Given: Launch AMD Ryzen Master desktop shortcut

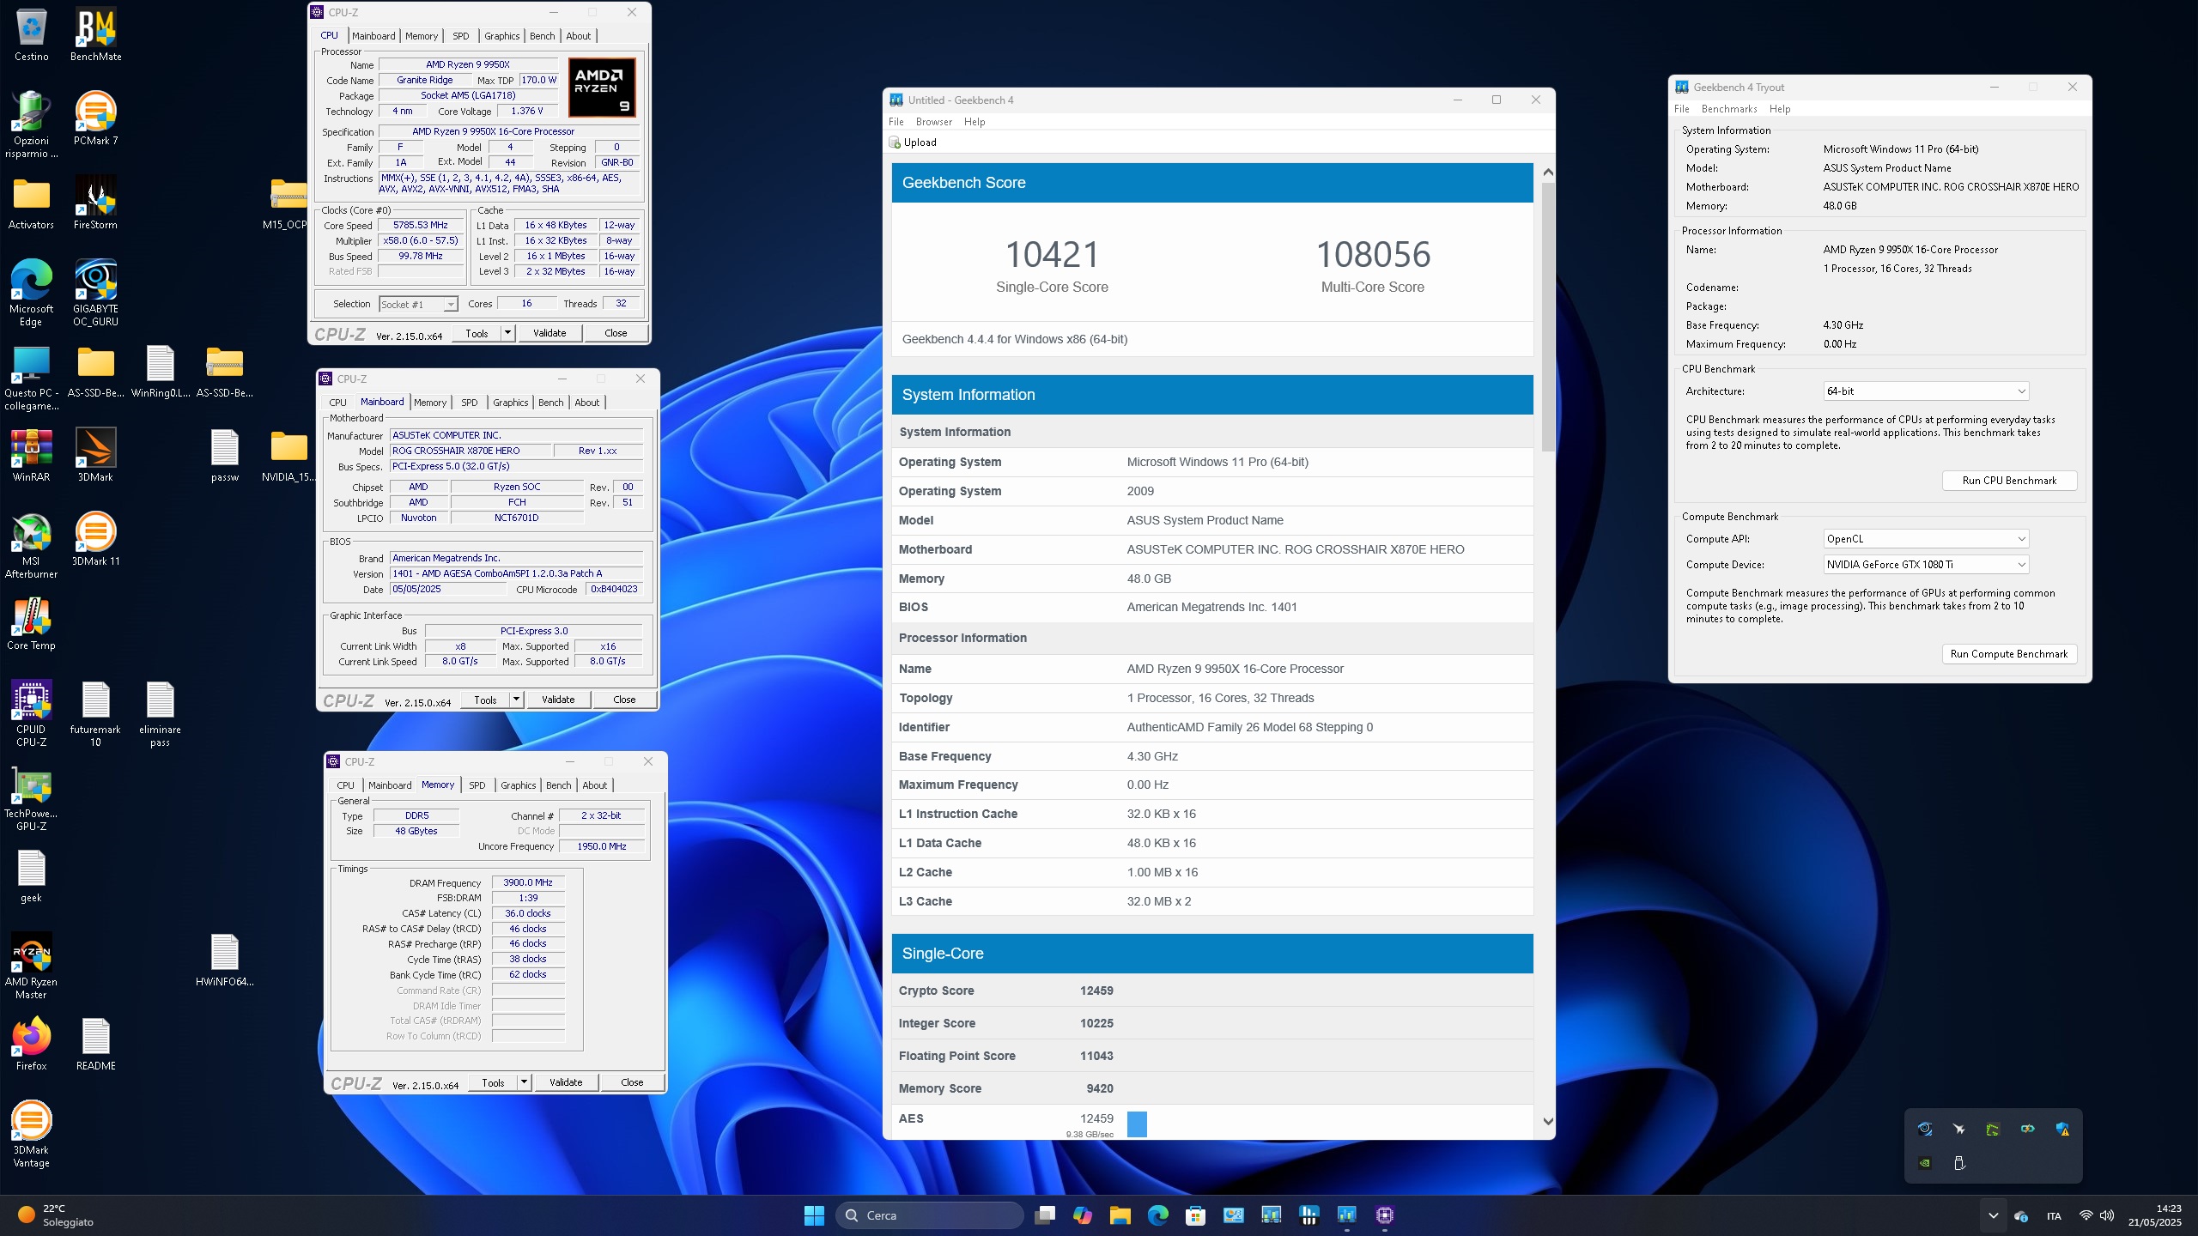Looking at the screenshot, I should tap(31, 966).
